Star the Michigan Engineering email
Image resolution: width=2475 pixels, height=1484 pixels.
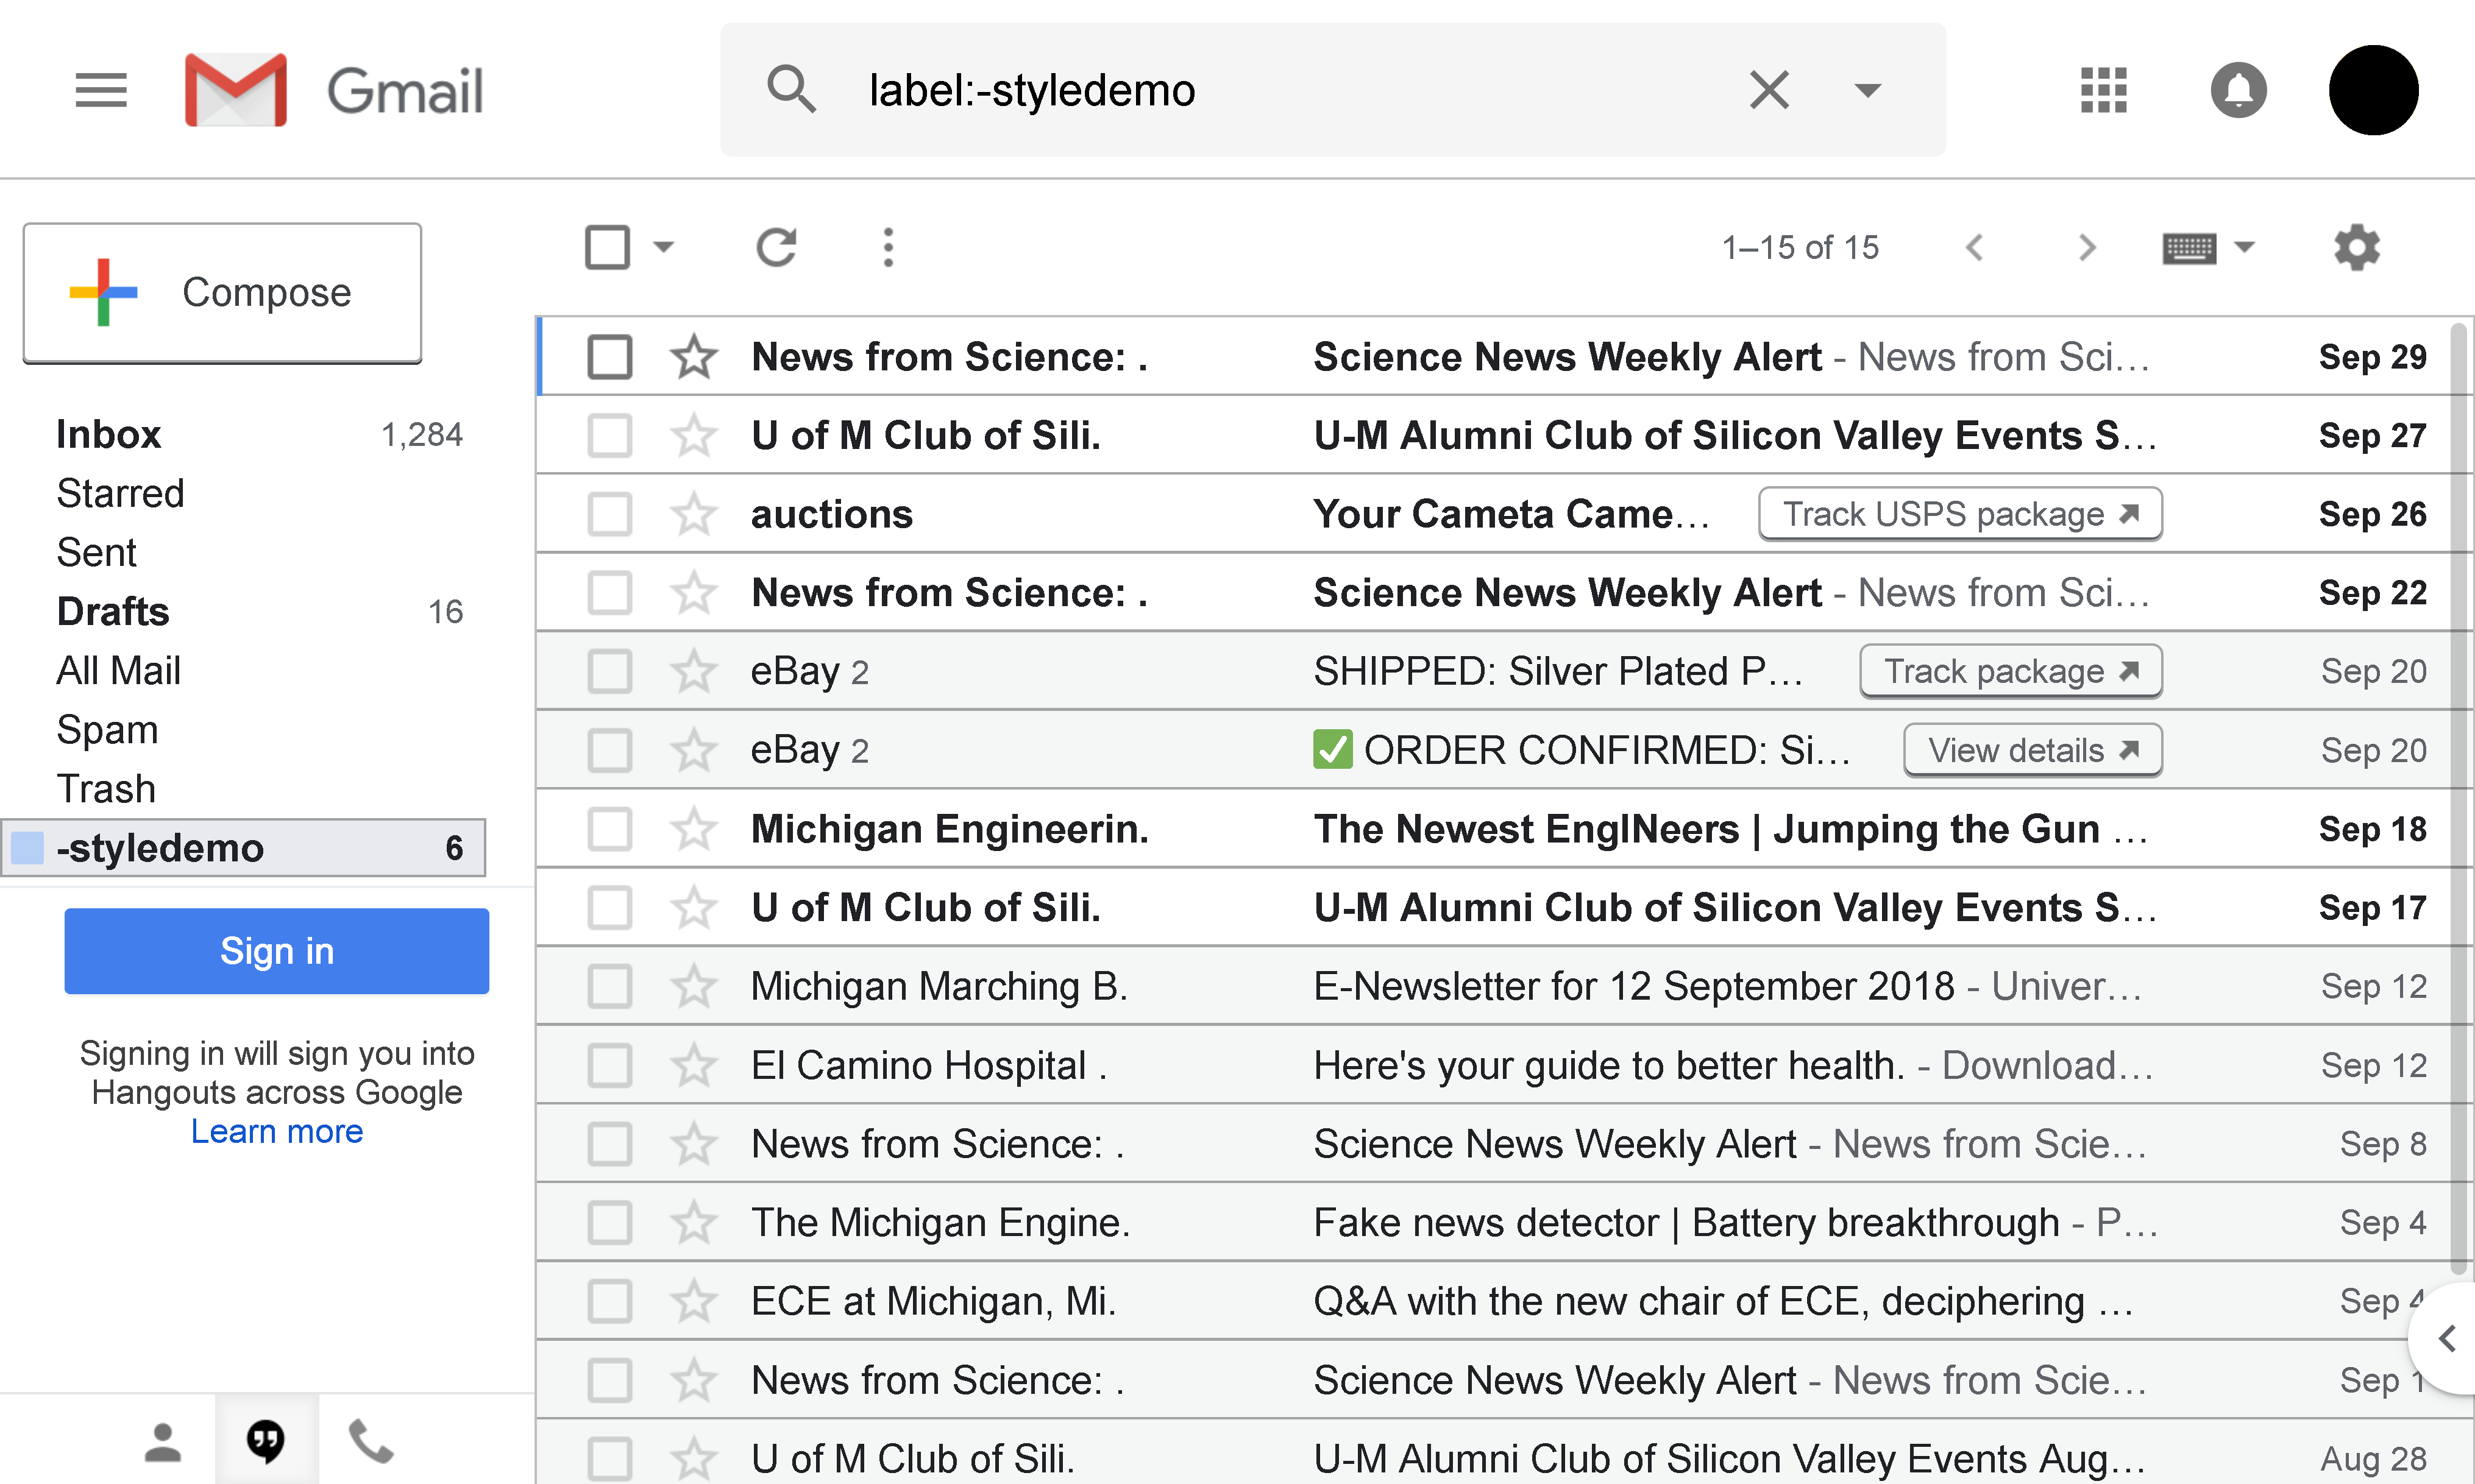[694, 829]
